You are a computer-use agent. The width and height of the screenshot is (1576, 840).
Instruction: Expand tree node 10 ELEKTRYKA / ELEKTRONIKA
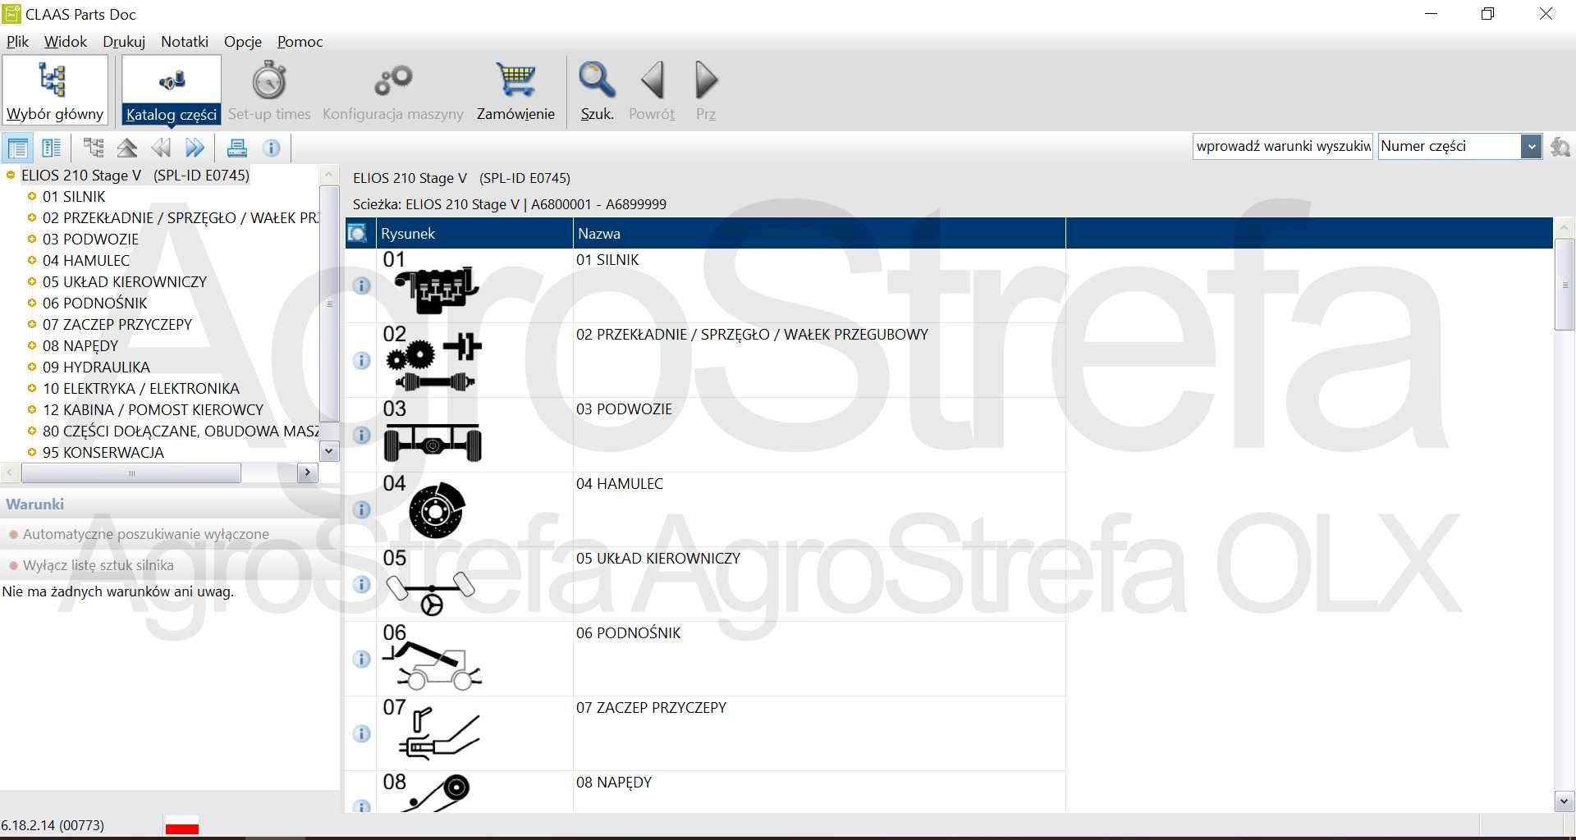pyautogui.click(x=32, y=388)
